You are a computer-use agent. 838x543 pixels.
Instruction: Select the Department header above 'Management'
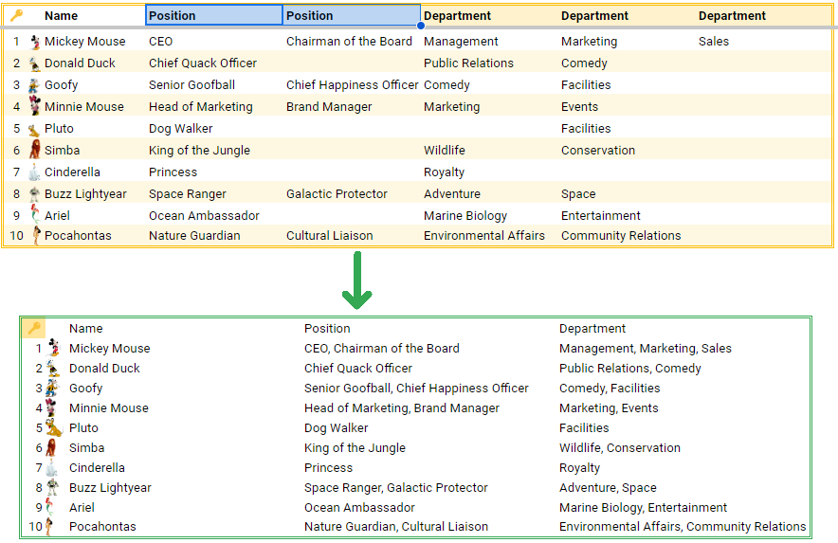[457, 15]
